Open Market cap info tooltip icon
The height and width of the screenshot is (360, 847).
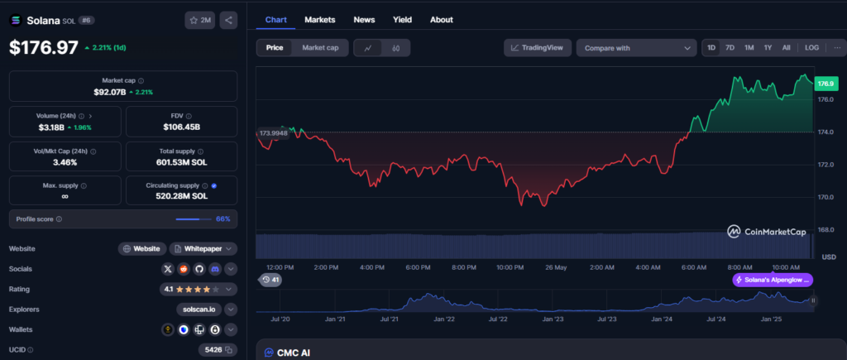141,80
